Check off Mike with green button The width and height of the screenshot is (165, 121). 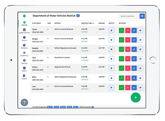(x=122, y=78)
